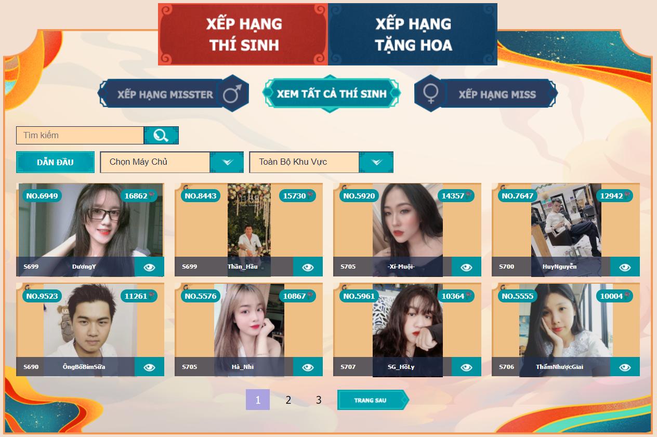Click the Xem Tất Cả Thí Sinh button

332,94
